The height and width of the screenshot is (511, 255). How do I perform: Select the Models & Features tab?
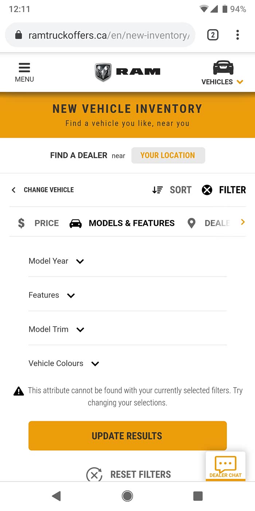(x=122, y=223)
